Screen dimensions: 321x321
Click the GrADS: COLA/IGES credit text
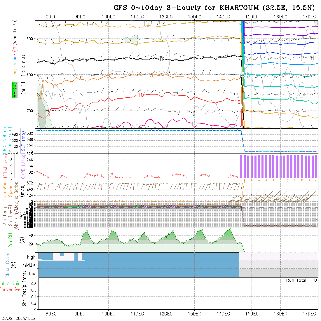click(18, 318)
